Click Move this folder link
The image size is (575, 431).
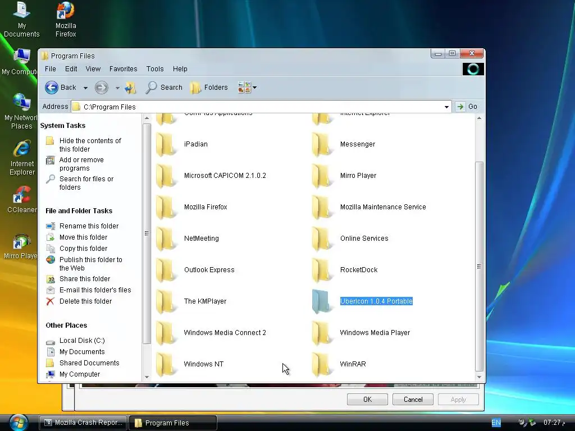83,237
